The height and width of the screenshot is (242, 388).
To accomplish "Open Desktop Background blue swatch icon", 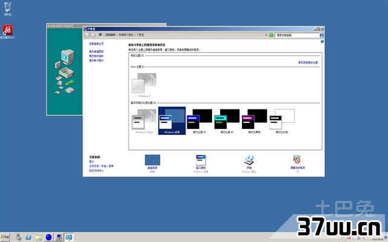I will click(x=152, y=160).
